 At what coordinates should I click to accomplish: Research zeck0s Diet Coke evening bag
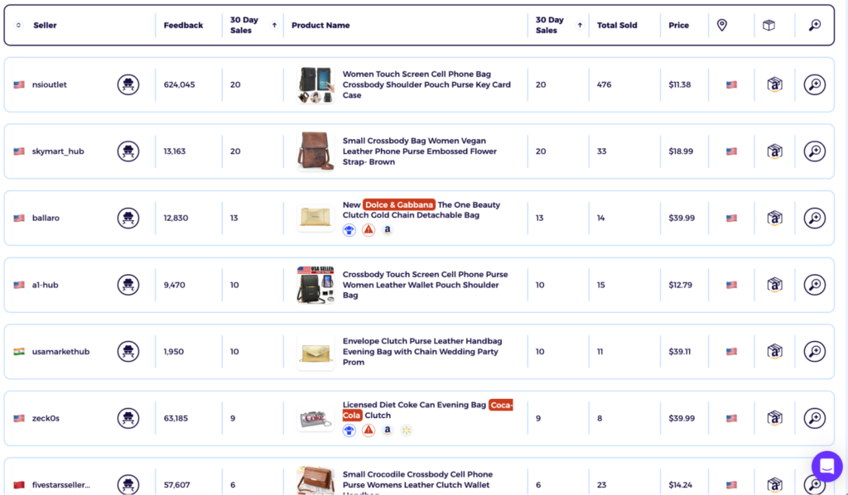tap(815, 418)
